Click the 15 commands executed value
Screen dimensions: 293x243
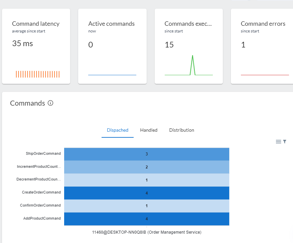point(169,45)
